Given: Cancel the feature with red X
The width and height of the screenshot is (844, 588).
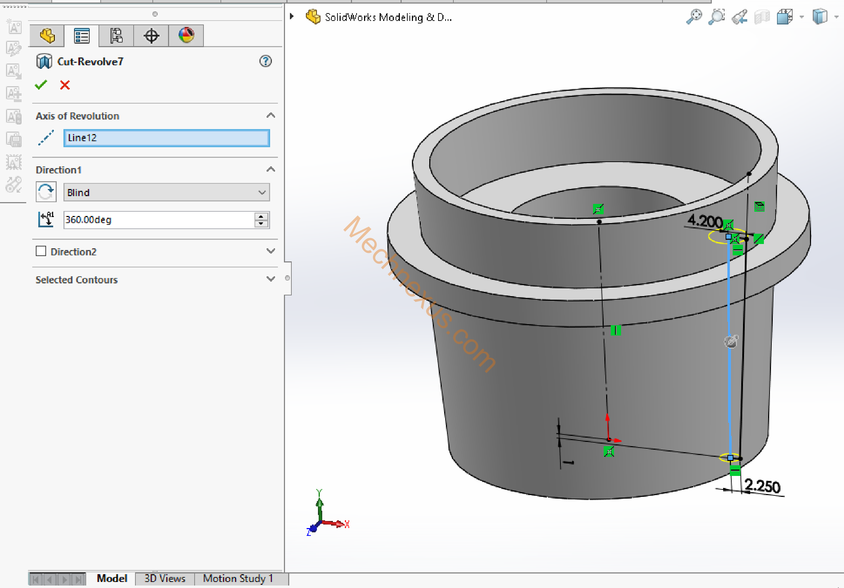Looking at the screenshot, I should click(x=65, y=85).
